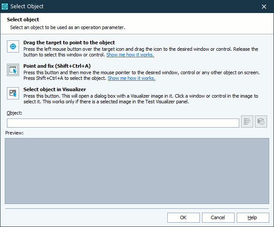Click inside the gray Preview area
Viewport: 274px width, 227px height.
tap(137, 171)
